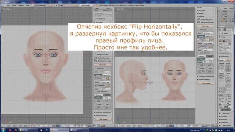Image resolution: width=235 pixels, height=132 pixels.
Task: Click the Windows Start button
Action: point(3,130)
